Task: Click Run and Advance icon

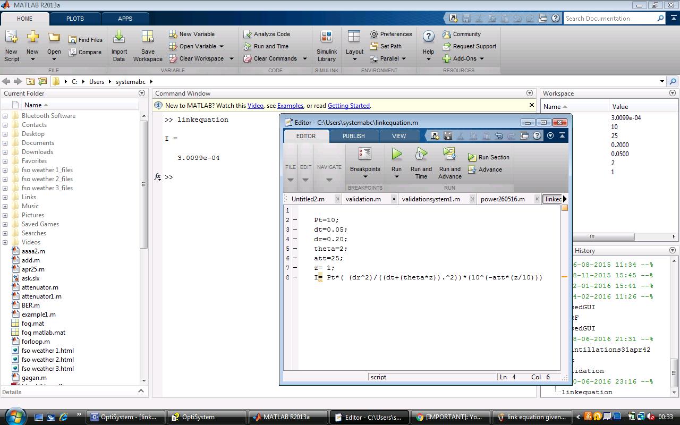Action: coord(449,155)
